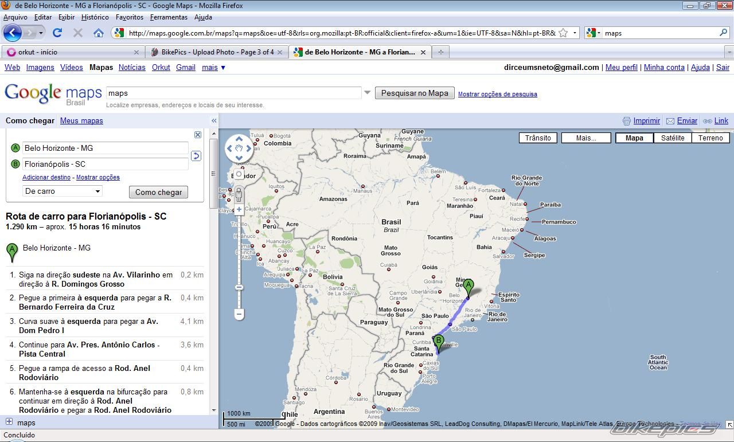Click the Street View pegman icon
This screenshot has width=734, height=442.
239,195
